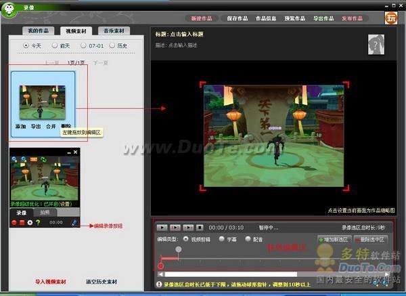Switch to the 音乐素材 tab
406x296 pixels.
click(114, 31)
